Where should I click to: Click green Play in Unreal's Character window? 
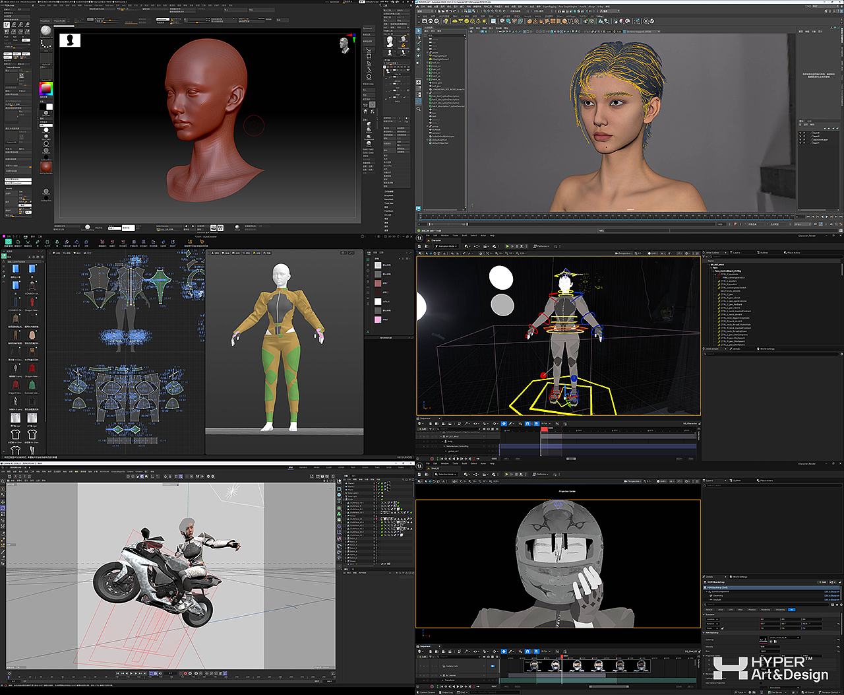[507, 246]
